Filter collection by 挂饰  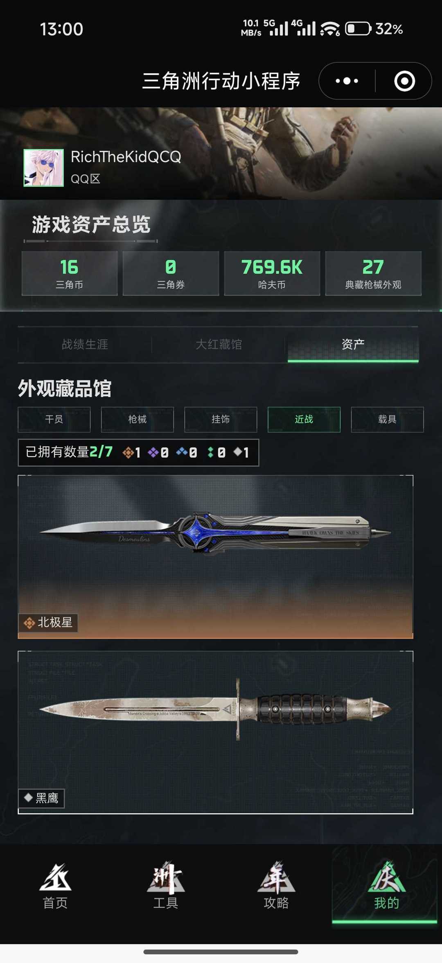coord(221,419)
